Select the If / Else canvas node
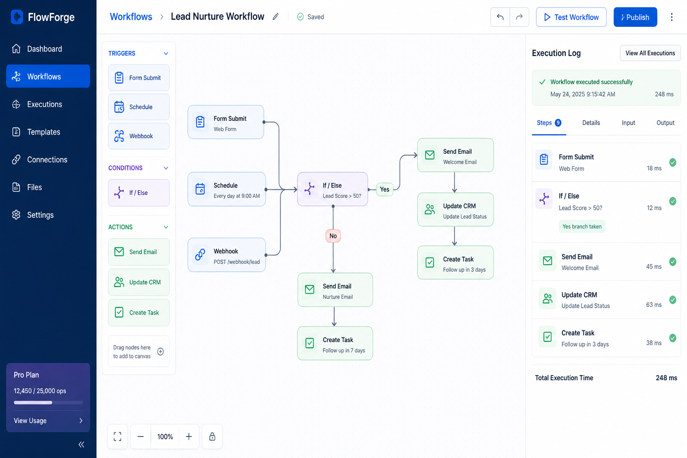Viewport: 687px width, 458px height. (x=332, y=189)
